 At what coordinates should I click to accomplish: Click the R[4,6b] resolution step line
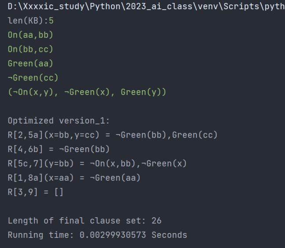pos(59,150)
